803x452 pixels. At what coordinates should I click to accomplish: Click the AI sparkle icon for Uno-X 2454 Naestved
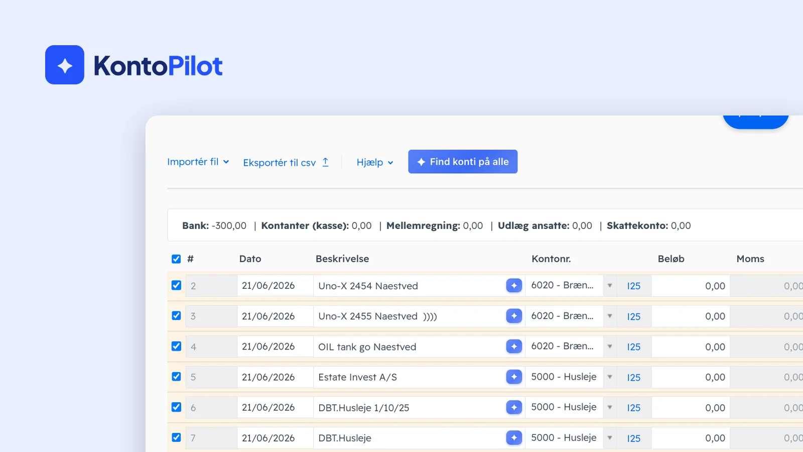pos(514,285)
